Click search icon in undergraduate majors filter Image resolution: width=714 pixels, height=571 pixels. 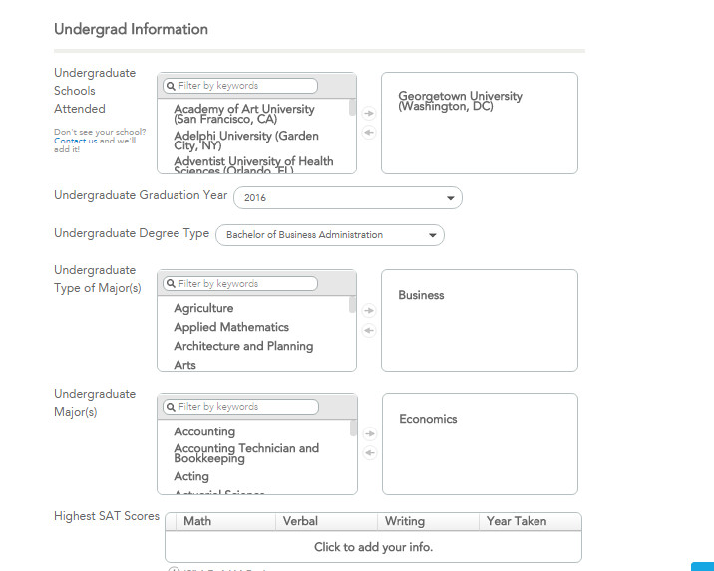click(x=171, y=407)
